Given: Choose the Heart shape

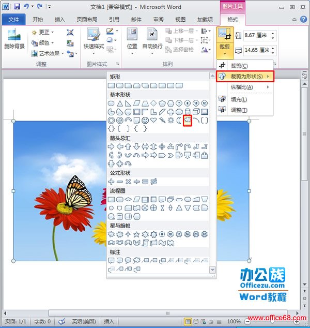Looking at the screenshot, I should pyautogui.click(x=153, y=120).
